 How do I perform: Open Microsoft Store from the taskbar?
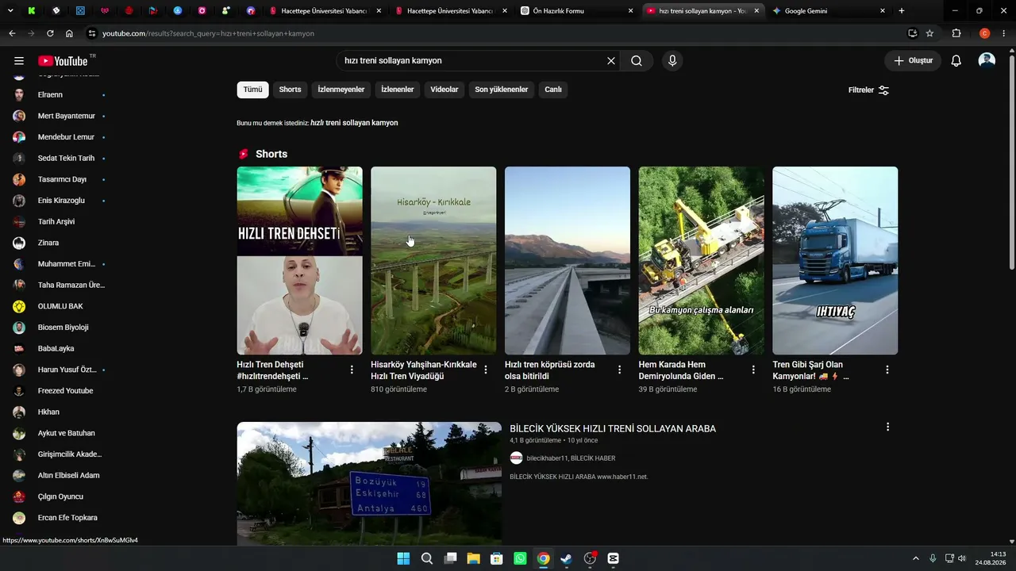pyautogui.click(x=497, y=558)
